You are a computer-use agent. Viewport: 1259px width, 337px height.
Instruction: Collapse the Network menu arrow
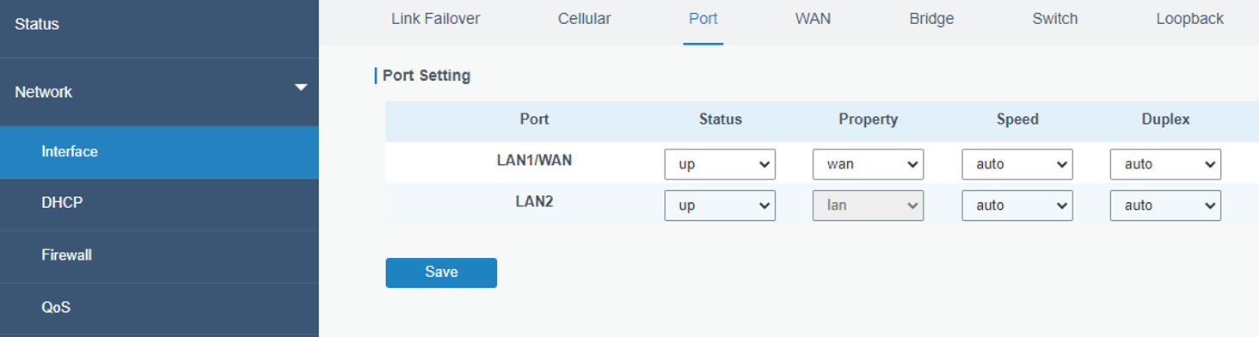(300, 88)
